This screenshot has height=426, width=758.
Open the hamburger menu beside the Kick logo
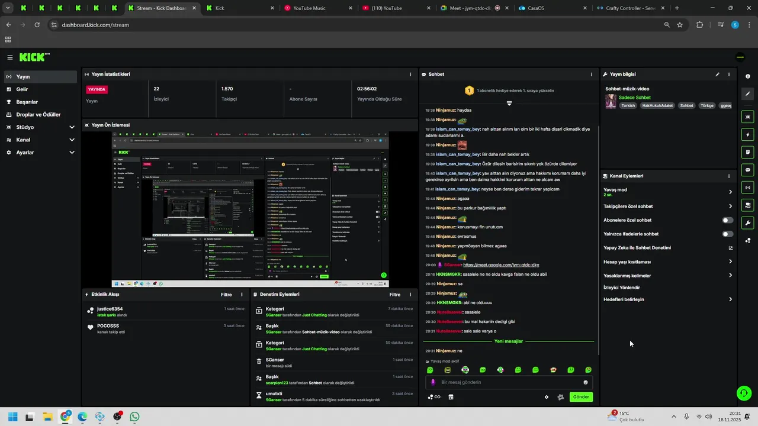[10, 57]
